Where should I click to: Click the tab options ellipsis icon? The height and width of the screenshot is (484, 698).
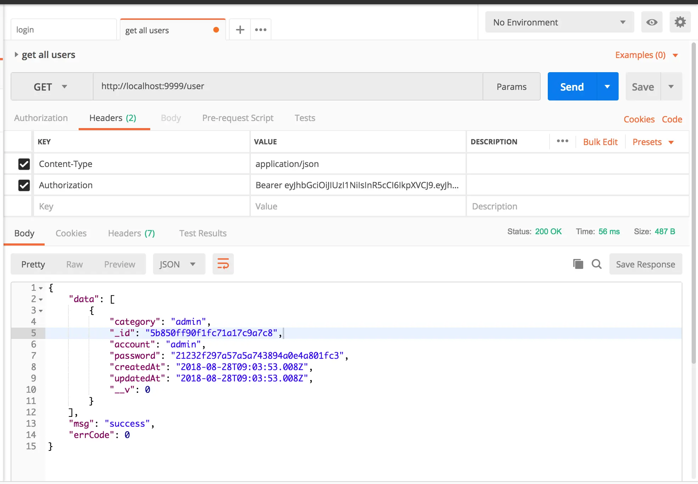[261, 30]
